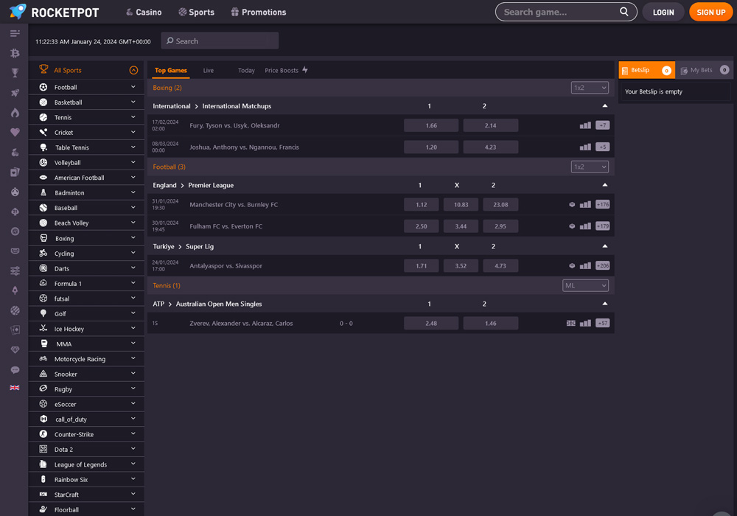This screenshot has width=737, height=516.
Task: Collapse Australian Open Men Singles section
Action: tap(605, 304)
